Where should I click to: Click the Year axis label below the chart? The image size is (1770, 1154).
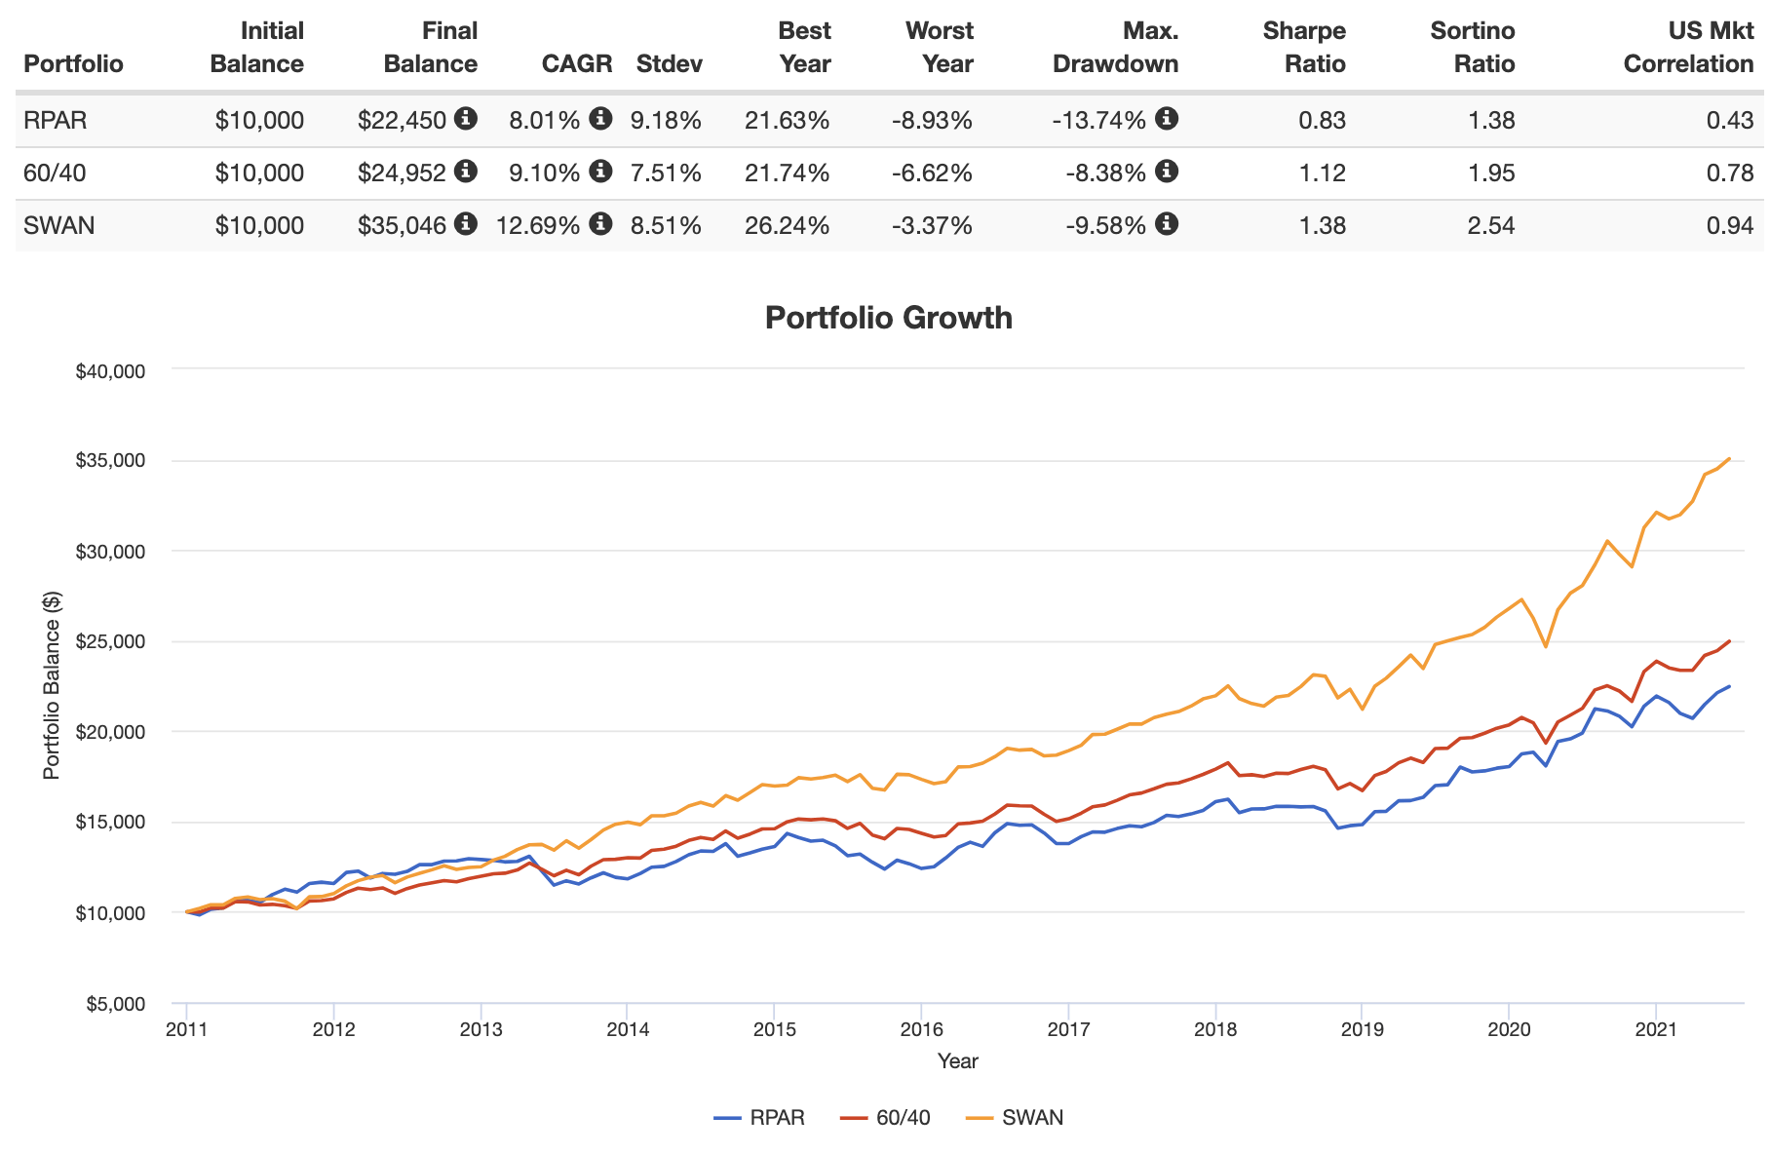[958, 1061]
